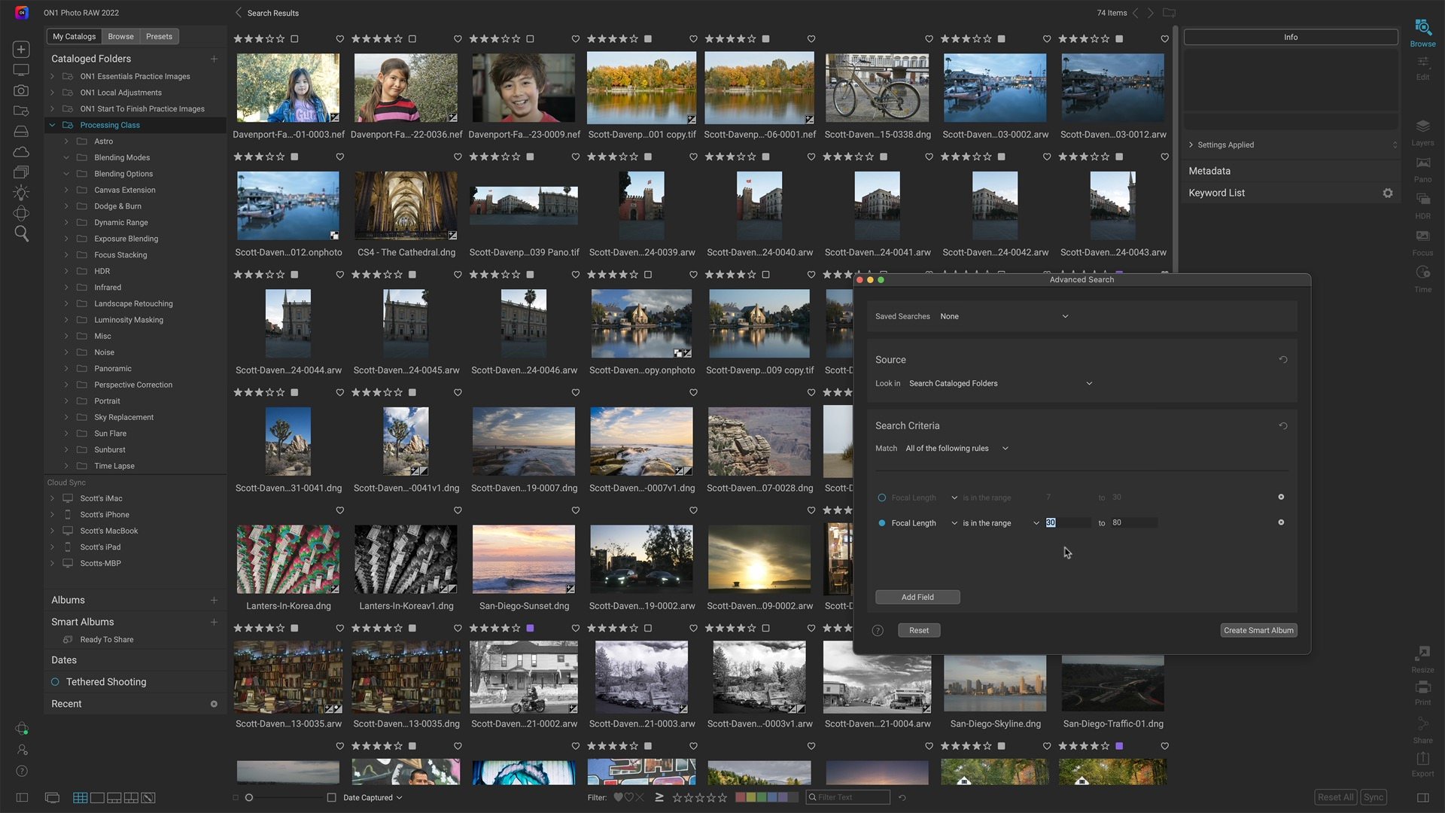This screenshot has width=1445, height=813.
Task: Filter by rejected X flag
Action: tap(640, 797)
